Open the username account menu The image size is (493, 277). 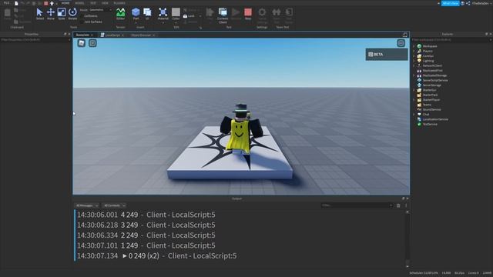coord(481,3)
